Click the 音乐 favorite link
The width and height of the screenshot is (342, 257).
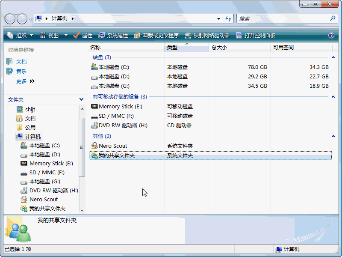pyautogui.click(x=21, y=71)
